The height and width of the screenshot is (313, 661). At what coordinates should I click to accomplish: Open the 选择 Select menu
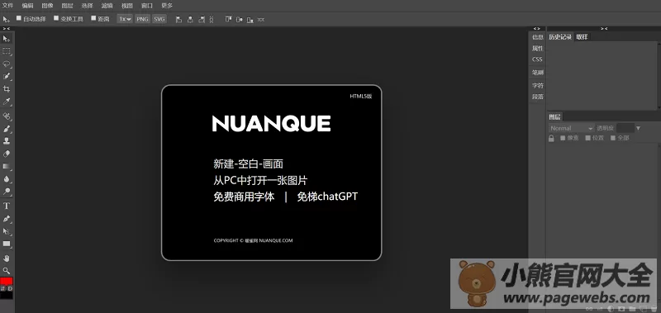[x=87, y=6]
